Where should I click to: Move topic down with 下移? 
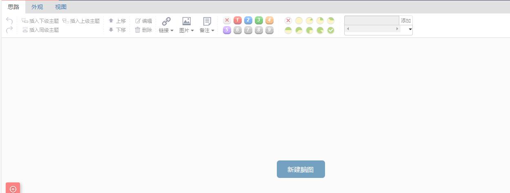pos(117,30)
